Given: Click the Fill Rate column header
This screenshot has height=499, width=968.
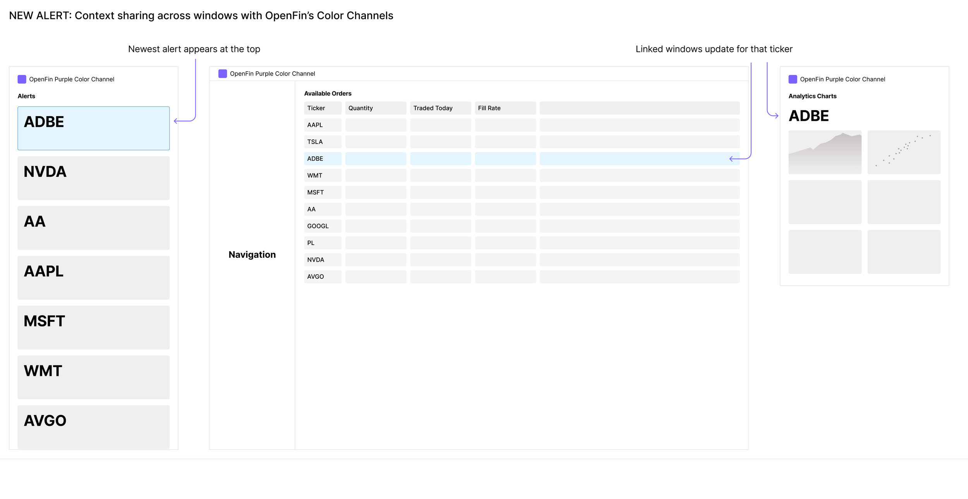Looking at the screenshot, I should coord(505,108).
